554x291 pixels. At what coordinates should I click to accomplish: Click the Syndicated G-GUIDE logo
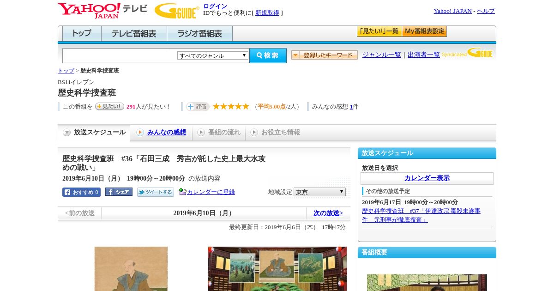[467, 53]
